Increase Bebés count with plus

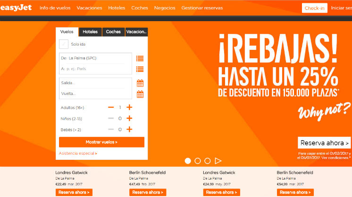click(129, 129)
